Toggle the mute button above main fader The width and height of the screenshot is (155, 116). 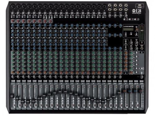(142, 81)
